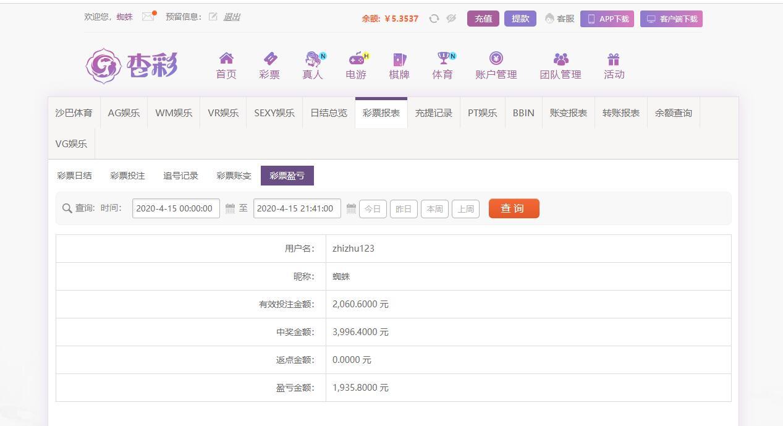Open the 棋牌 card games icon
783x426 pixels.
(399, 59)
